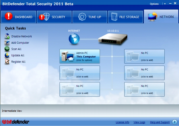The image size is (179, 126).
Task: Open options for Admin-PC This Computer
Action: point(80,56)
